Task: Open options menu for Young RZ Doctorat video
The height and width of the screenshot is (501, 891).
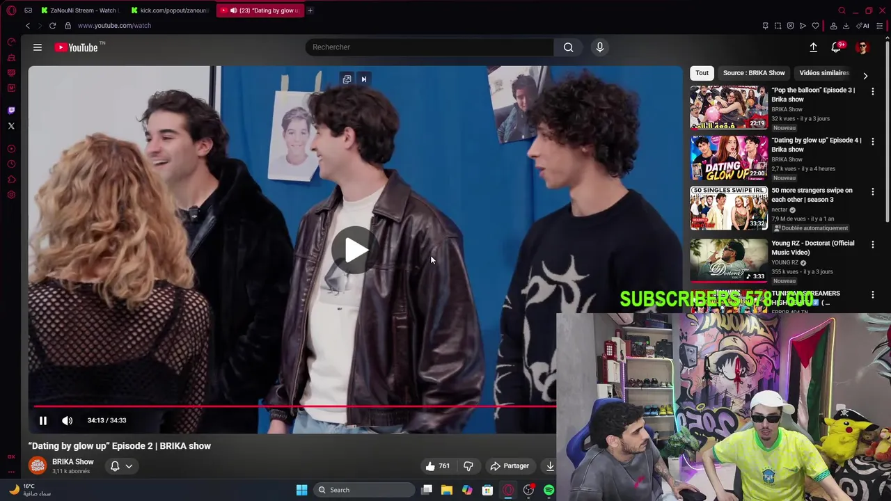Action: pos(872,245)
